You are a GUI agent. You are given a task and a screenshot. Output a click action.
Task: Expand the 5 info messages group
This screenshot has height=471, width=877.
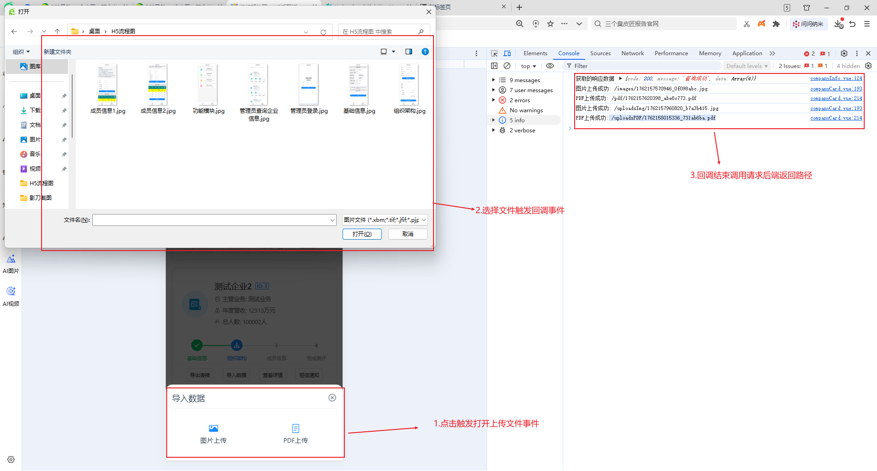493,120
